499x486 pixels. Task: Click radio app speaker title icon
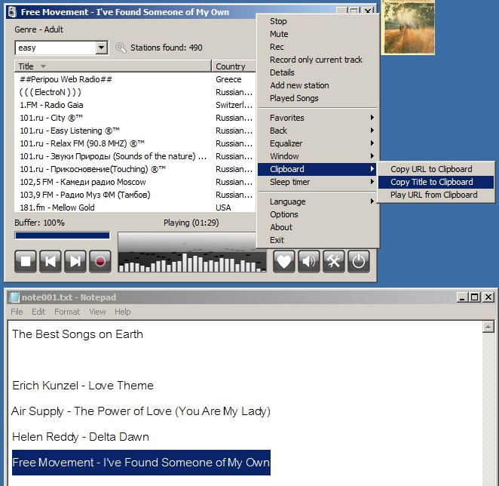pos(12,12)
